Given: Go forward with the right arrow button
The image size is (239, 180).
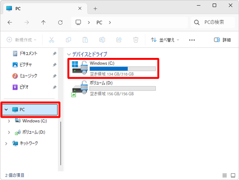Looking at the screenshot, I should click(x=27, y=22).
